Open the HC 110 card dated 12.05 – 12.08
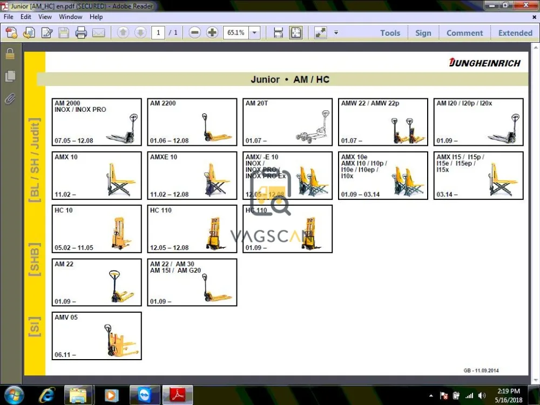The image size is (540, 405). 192,229
